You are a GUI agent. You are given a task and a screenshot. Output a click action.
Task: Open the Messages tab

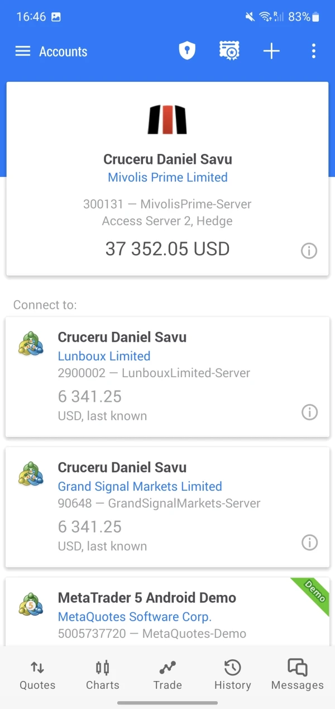[297, 675]
